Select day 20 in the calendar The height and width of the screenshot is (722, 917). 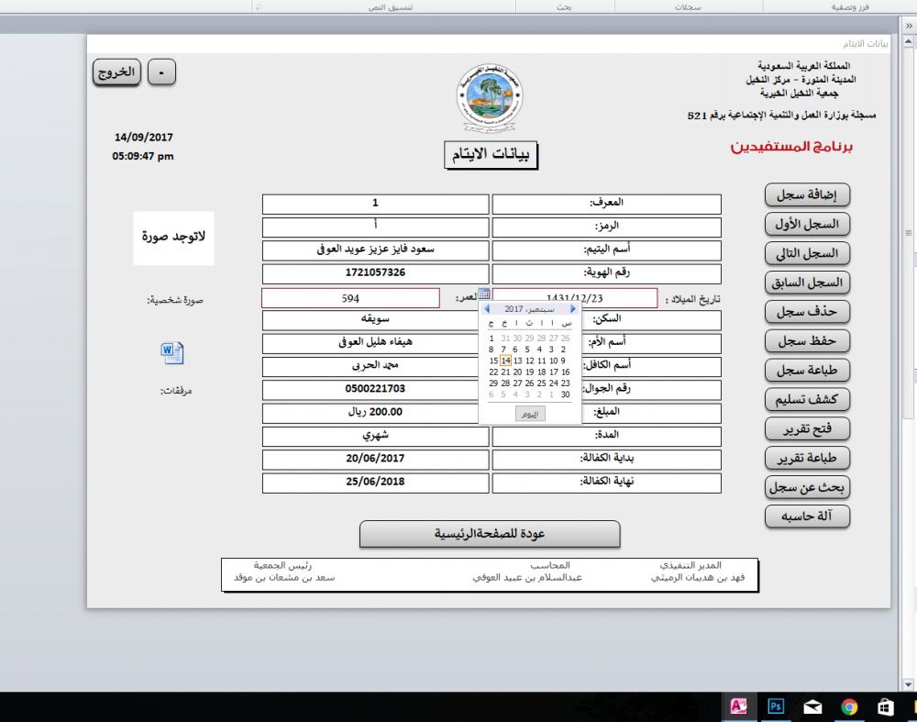(x=518, y=372)
